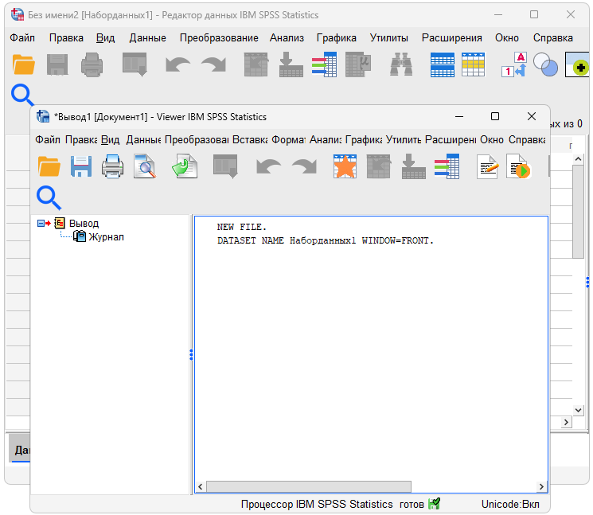Click Recall dialog icon in Data Editor toolbar
The height and width of the screenshot is (515, 593).
point(135,64)
